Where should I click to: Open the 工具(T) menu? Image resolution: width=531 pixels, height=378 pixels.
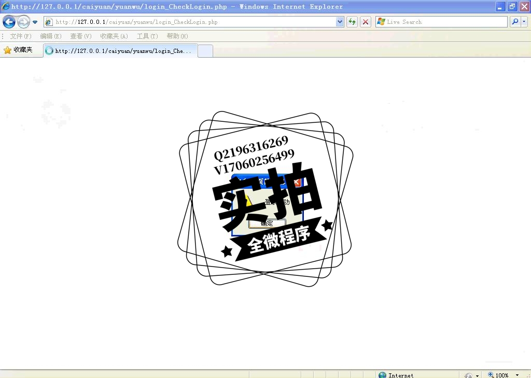[147, 36]
